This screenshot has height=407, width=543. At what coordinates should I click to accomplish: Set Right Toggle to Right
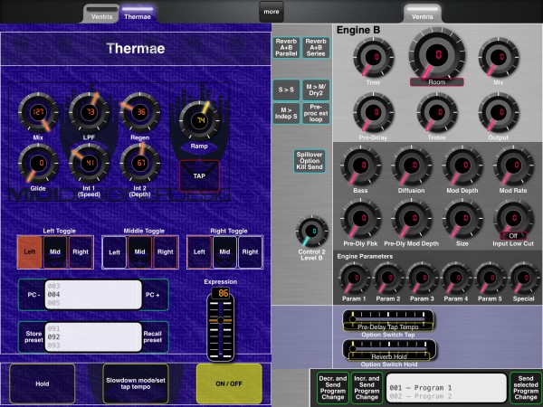(251, 252)
